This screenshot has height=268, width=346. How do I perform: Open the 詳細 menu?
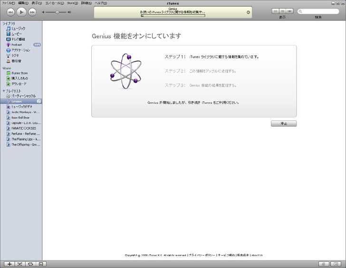tap(86, 3)
